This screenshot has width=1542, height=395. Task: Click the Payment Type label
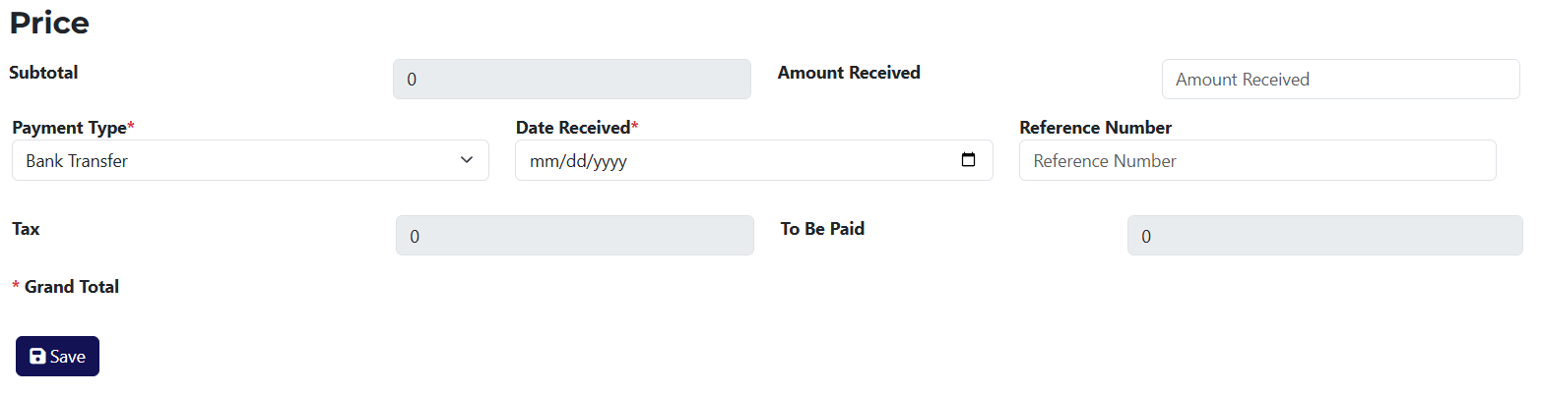(69, 128)
